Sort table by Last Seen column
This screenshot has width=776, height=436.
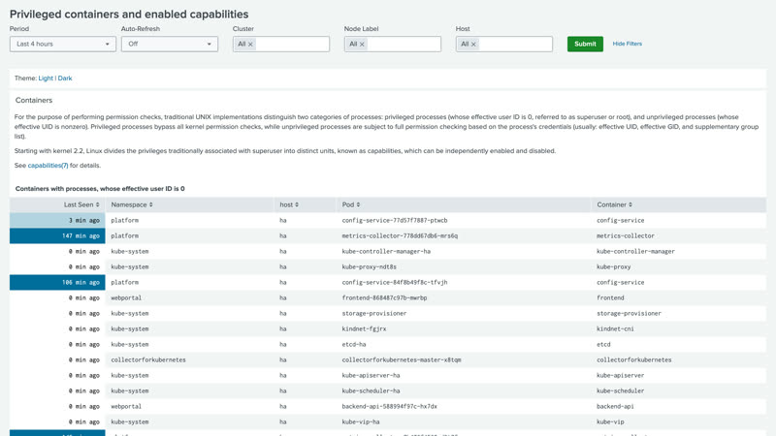81,204
